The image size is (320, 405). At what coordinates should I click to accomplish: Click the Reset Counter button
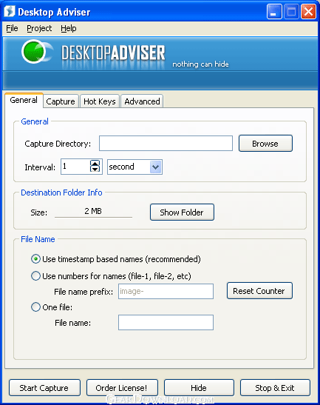click(x=259, y=291)
